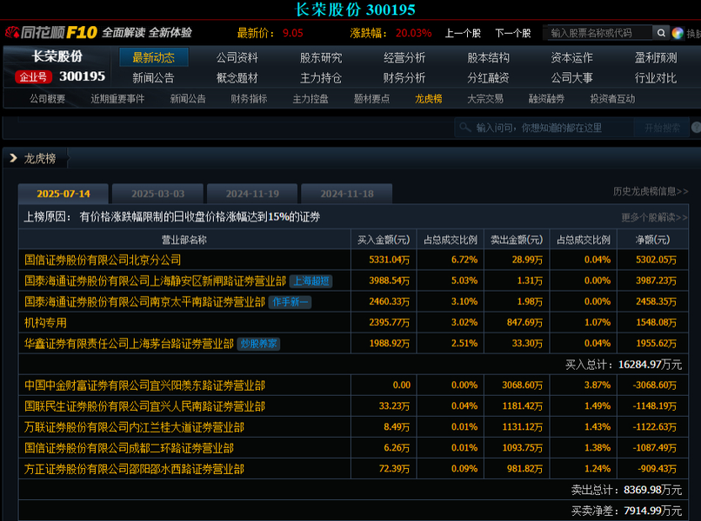Open 国信证券成都二环路 branch link
This screenshot has width=701, height=521.
(x=129, y=448)
